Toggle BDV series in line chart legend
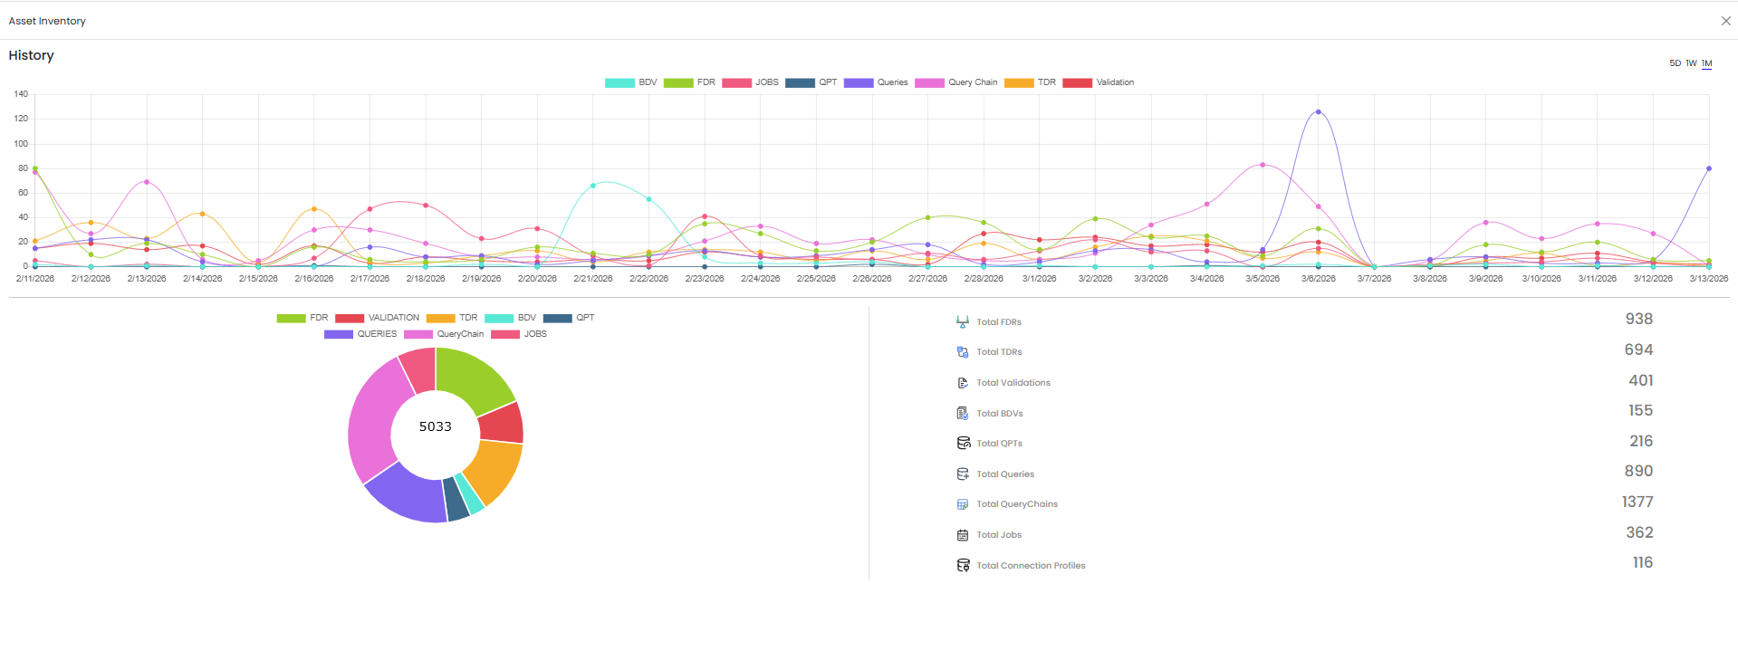Viewport: 1738px width, 670px height. 631,82
